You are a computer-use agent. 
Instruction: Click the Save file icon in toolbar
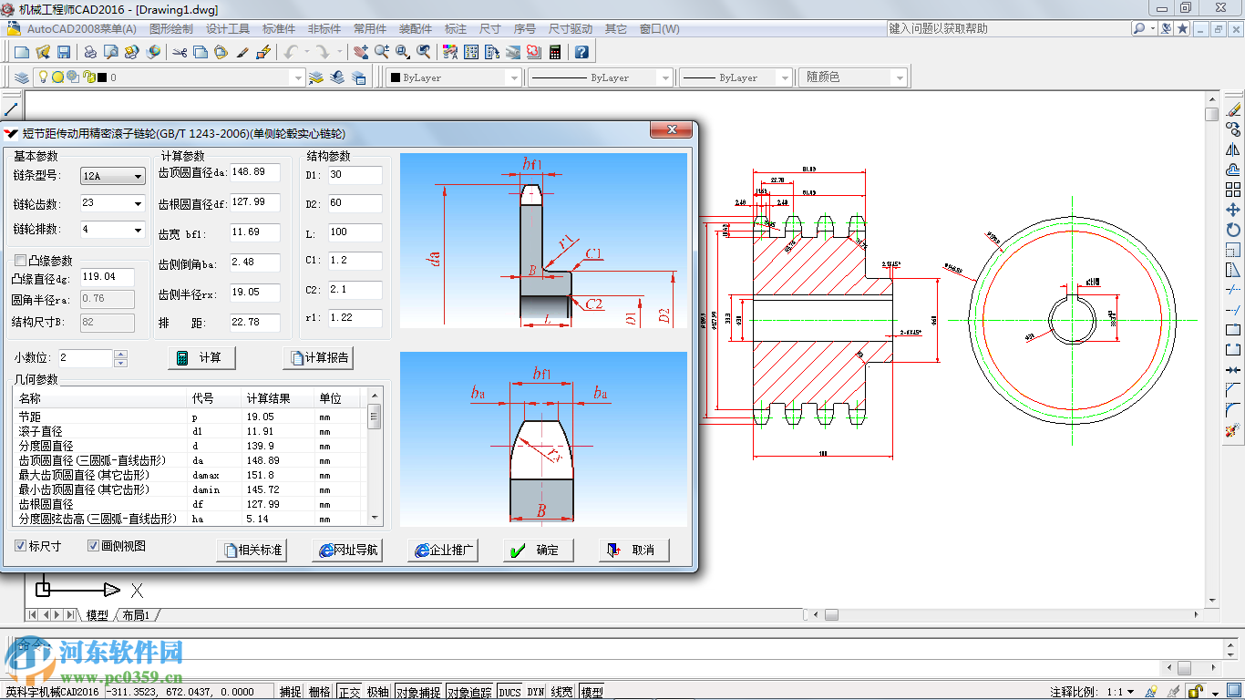(x=64, y=52)
